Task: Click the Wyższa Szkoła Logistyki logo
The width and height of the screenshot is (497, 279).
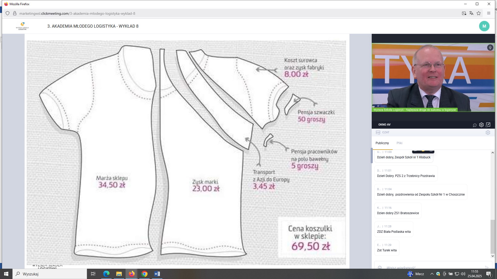Action: [23, 26]
